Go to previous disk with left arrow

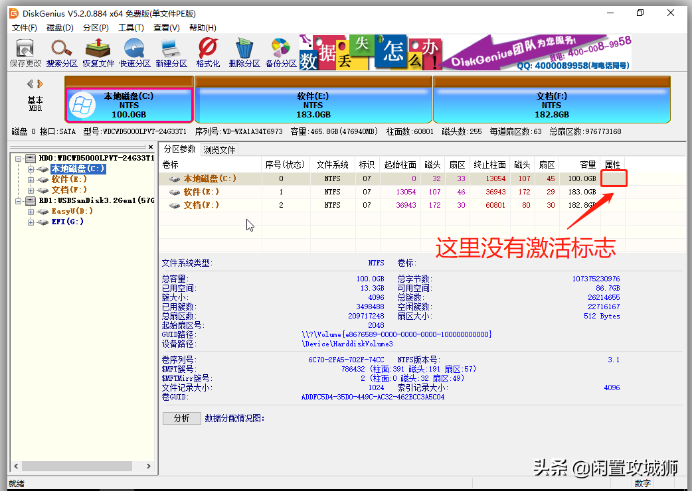pyautogui.click(x=30, y=84)
